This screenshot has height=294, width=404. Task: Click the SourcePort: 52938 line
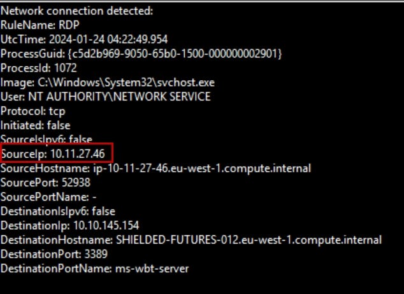47,183
